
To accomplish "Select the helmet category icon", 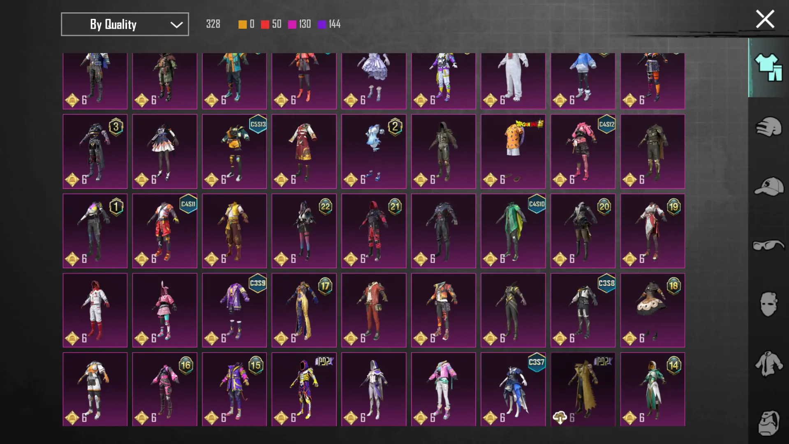I will click(768, 127).
